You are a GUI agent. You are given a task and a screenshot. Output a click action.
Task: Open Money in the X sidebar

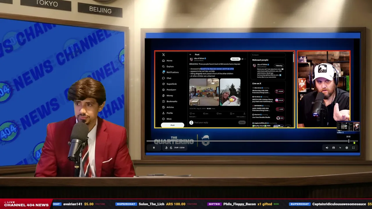click(x=168, y=96)
